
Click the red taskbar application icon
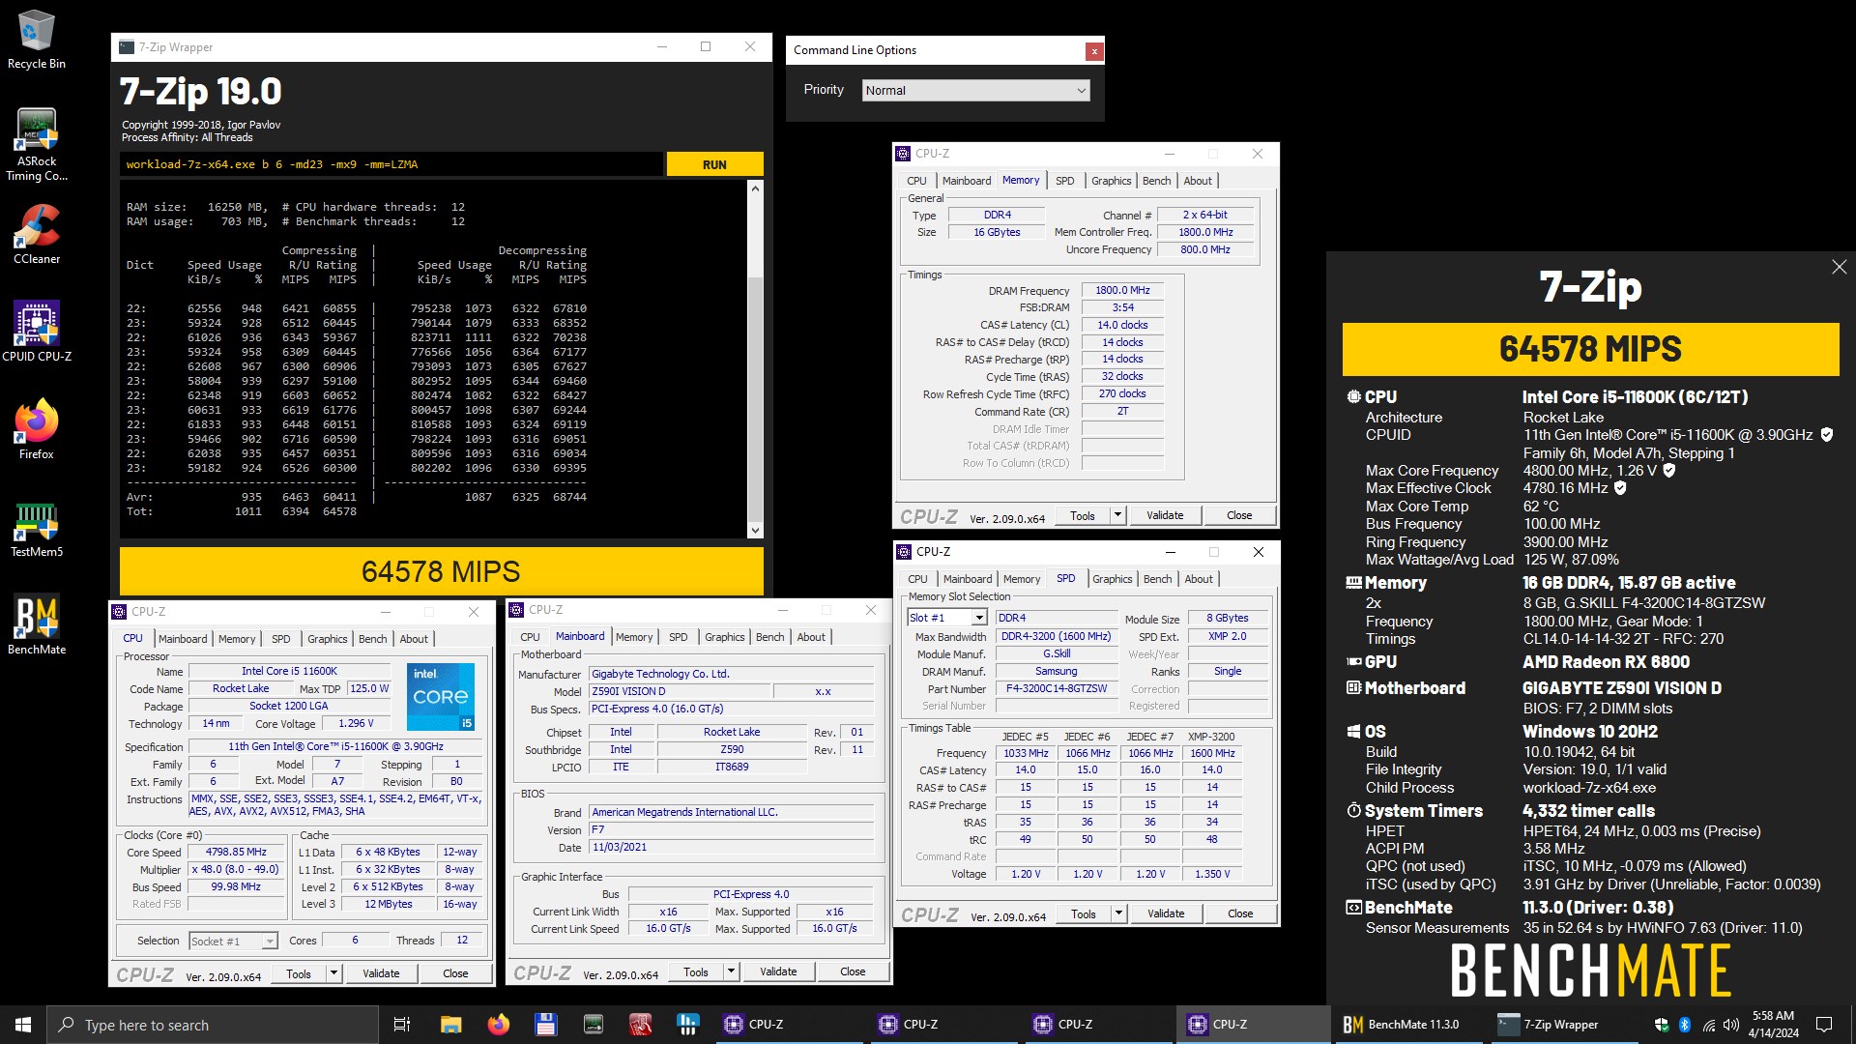coord(641,1025)
